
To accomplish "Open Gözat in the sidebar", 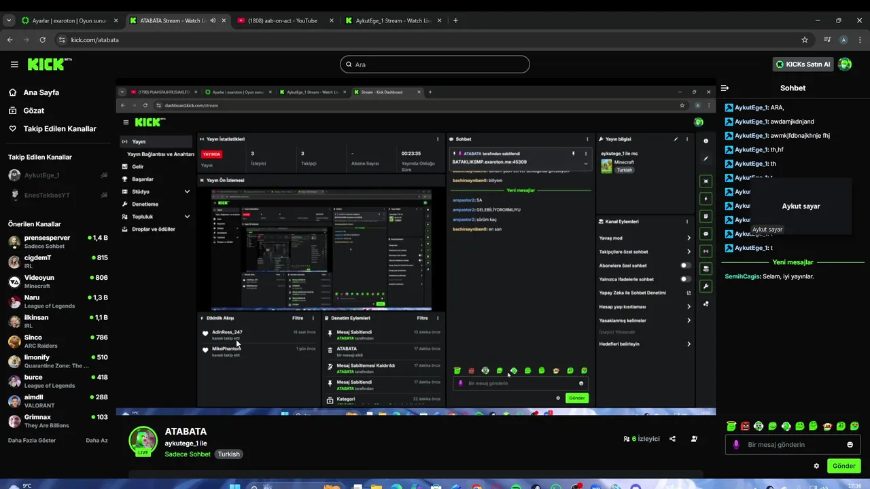I will pyautogui.click(x=34, y=110).
